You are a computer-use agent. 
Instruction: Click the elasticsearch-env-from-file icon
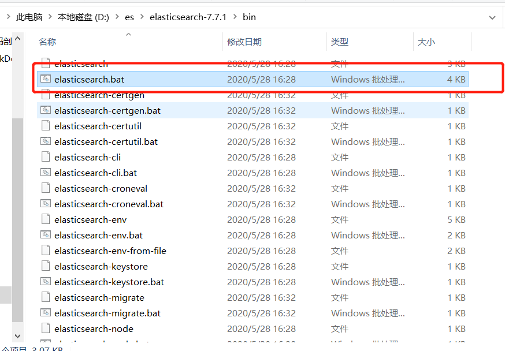coord(46,251)
